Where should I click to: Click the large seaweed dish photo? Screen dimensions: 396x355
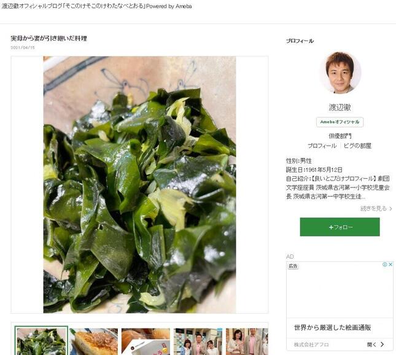[x=139, y=185]
